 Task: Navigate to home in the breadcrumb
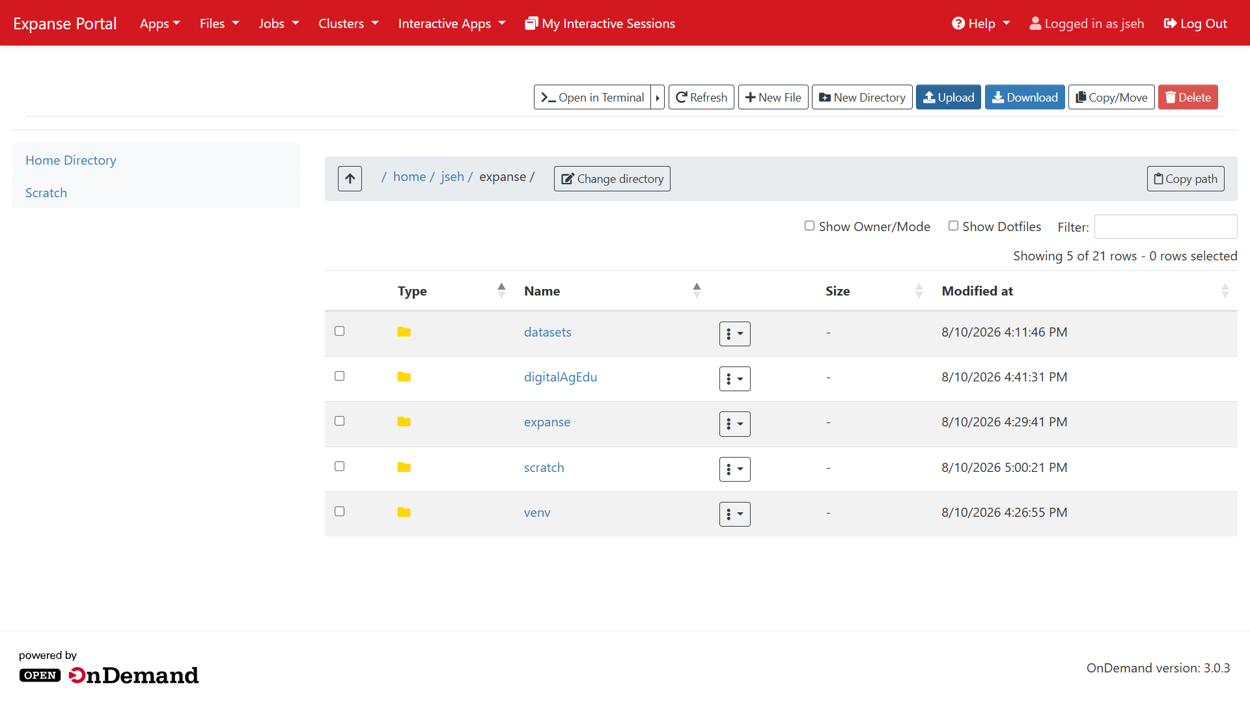point(410,176)
